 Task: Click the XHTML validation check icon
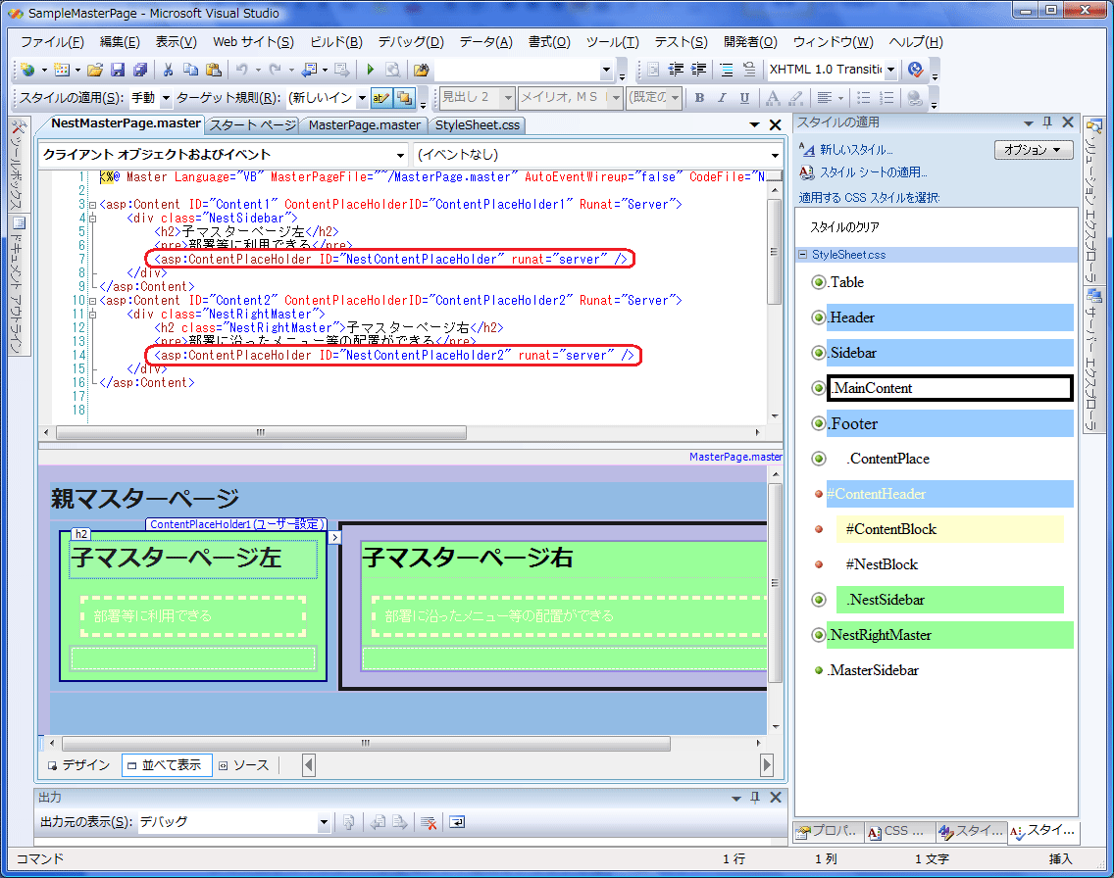coord(915,70)
